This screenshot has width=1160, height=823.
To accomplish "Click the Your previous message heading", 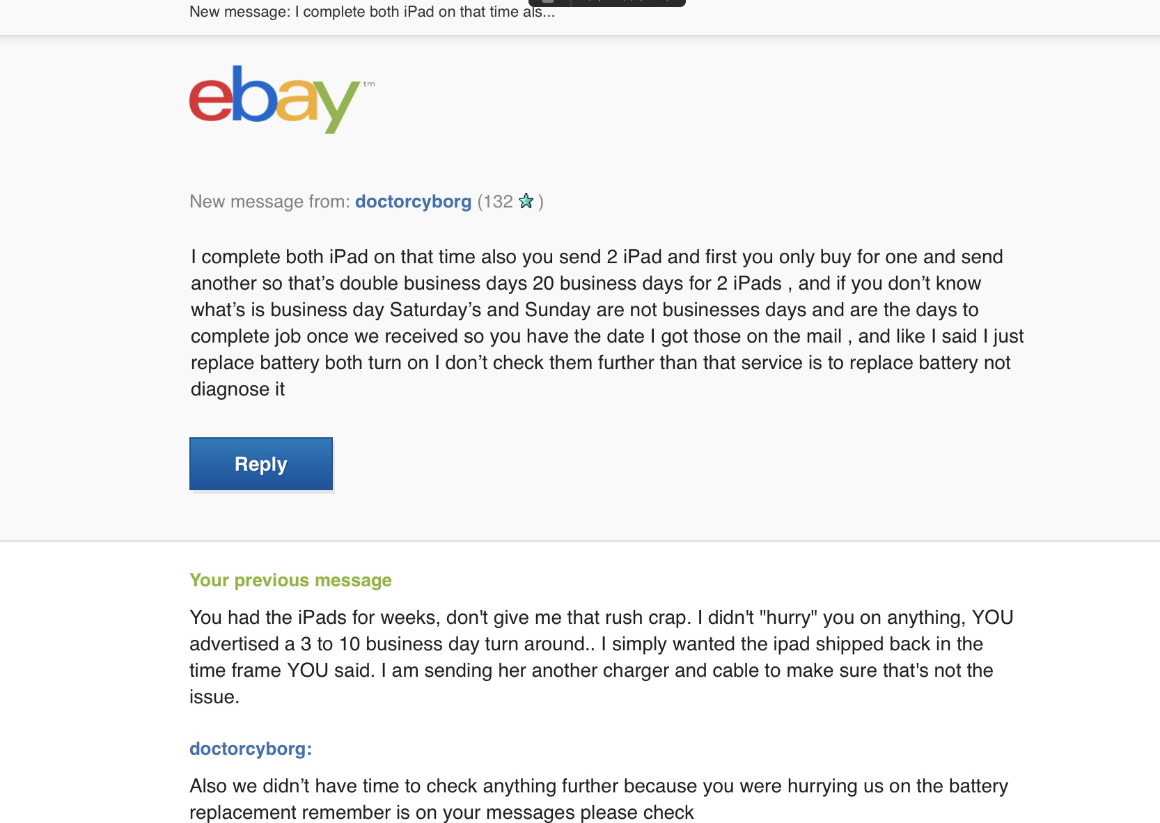I will coord(290,580).
